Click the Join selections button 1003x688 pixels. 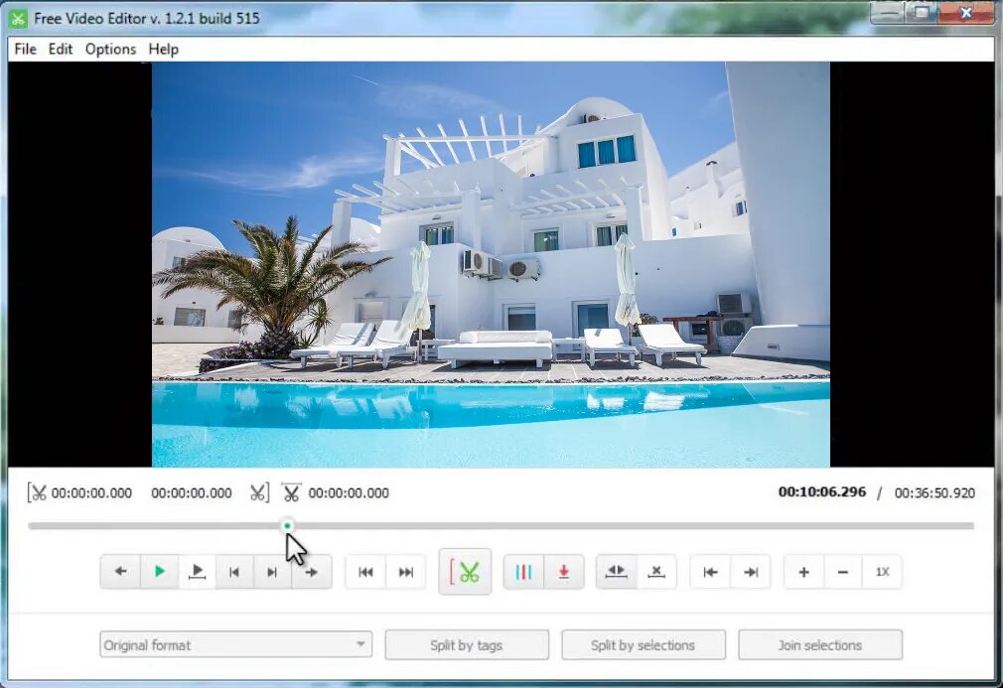click(820, 645)
